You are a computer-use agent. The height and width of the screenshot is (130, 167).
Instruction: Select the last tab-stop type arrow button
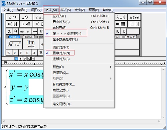(x=33, y=58)
